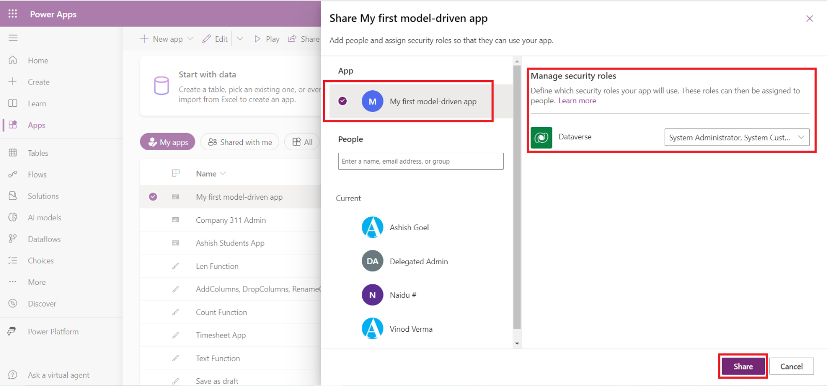This screenshot has width=827, height=386.
Task: Collapse the left navigation hamburger menu
Action: pyautogui.click(x=13, y=38)
